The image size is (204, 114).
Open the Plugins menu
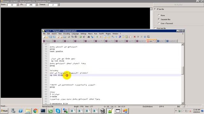tap(108, 34)
